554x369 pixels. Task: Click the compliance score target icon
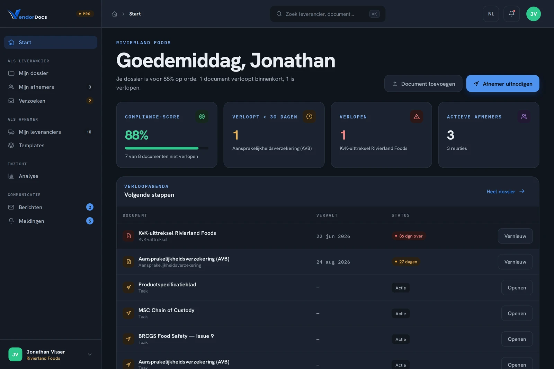[202, 117]
